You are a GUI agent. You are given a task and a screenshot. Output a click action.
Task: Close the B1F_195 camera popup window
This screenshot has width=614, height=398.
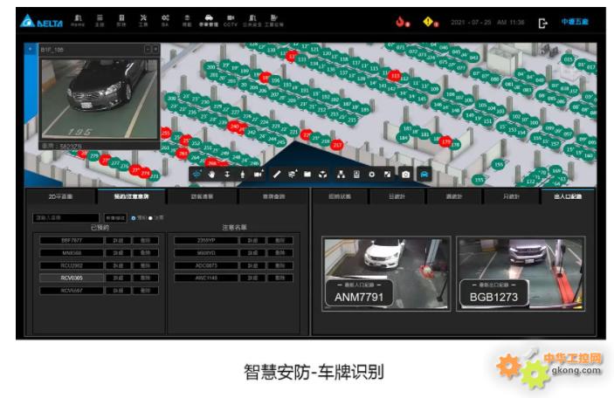tap(155, 50)
